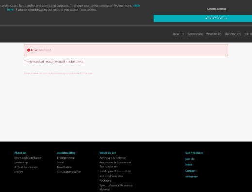Open Ethics and Compliance footer link

pos(28,158)
